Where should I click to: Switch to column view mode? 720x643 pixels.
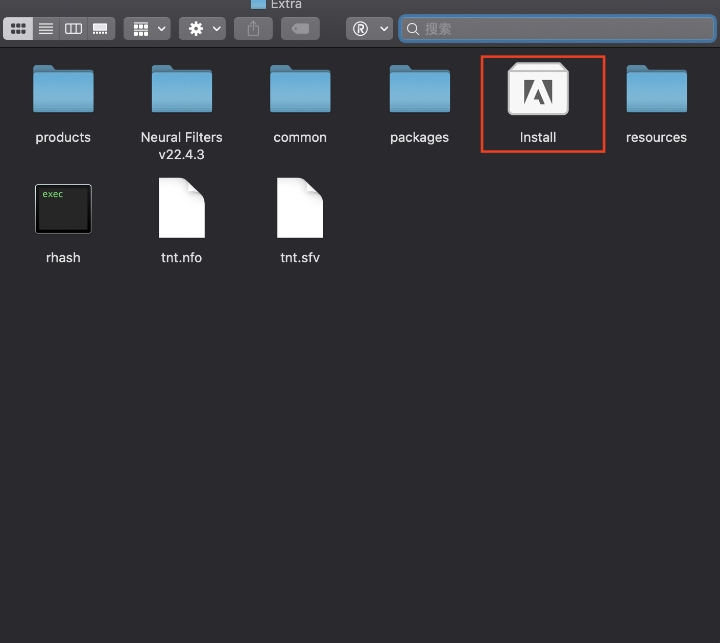coord(74,29)
